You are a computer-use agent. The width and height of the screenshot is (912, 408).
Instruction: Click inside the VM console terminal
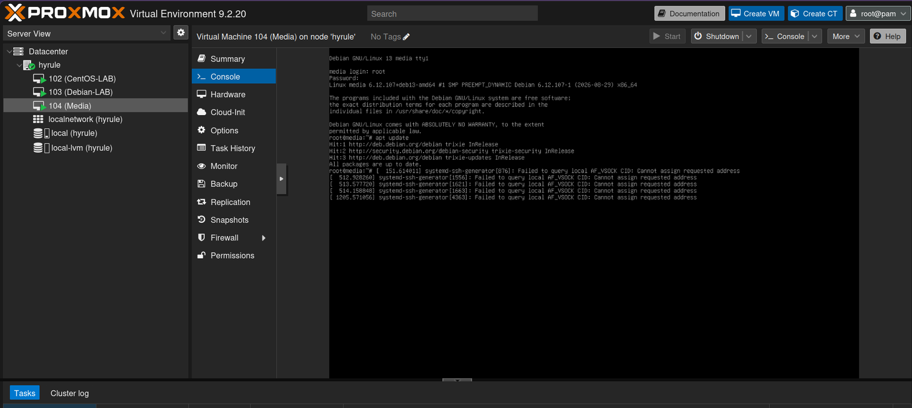tap(594, 213)
